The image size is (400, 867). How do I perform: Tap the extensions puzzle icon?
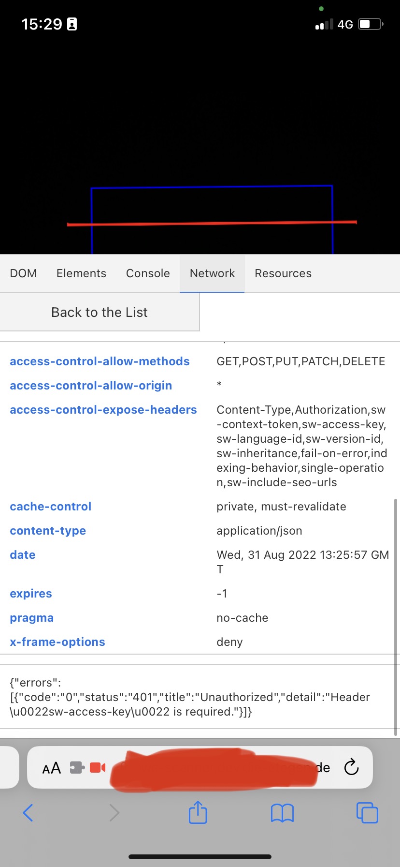coord(76,767)
